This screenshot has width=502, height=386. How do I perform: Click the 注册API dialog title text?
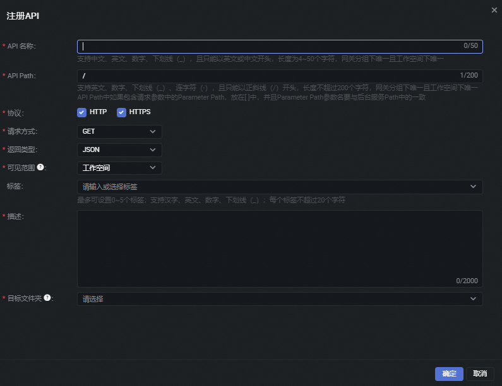pos(23,16)
